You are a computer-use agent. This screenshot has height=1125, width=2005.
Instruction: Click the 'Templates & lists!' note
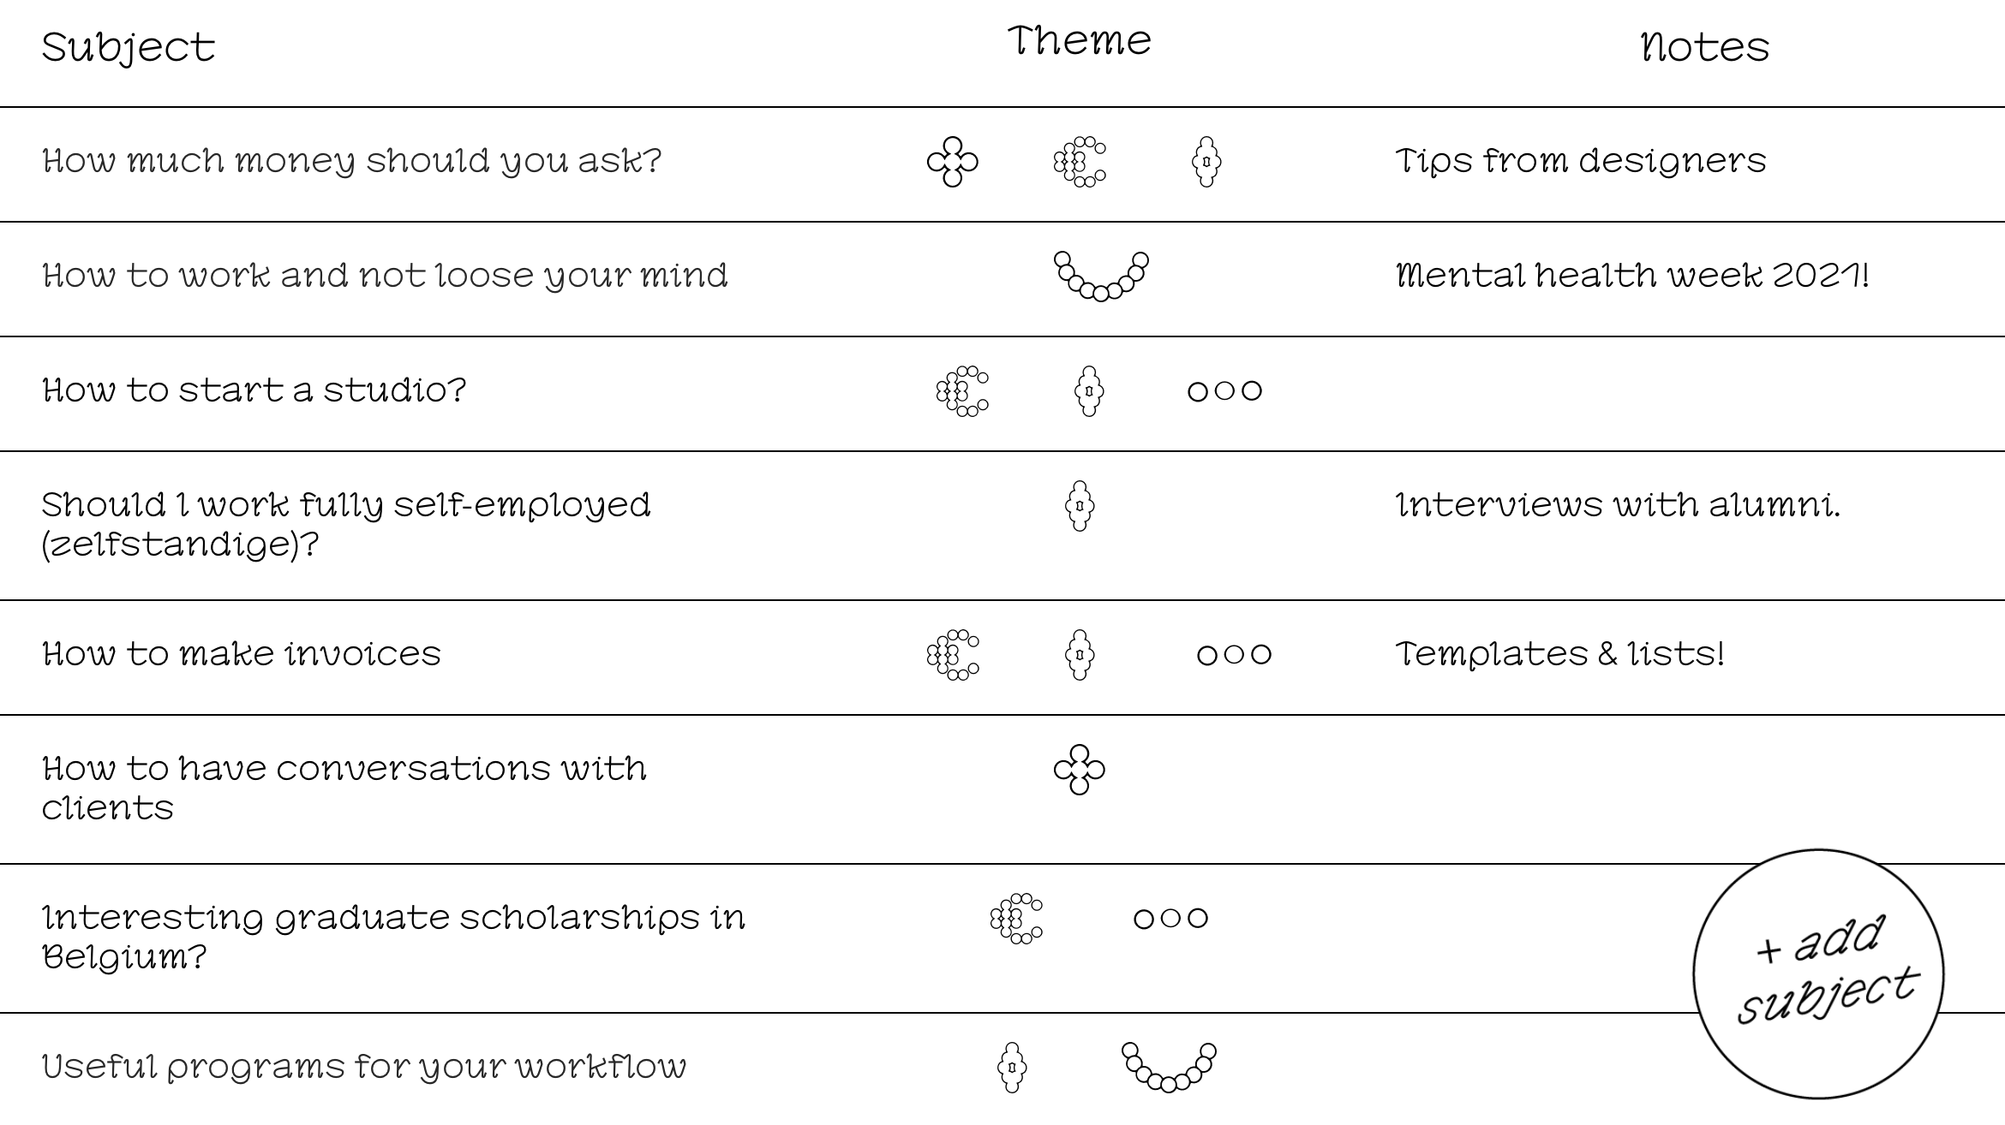tap(1559, 655)
